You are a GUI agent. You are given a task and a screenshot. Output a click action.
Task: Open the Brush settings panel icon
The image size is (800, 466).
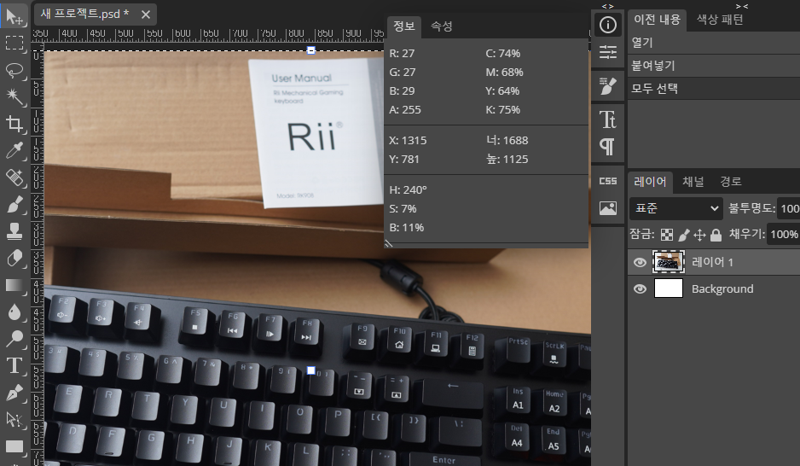coord(607,85)
